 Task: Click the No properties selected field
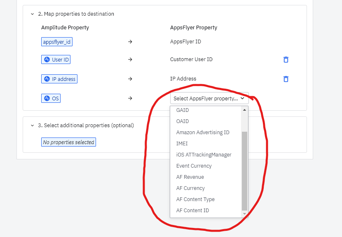click(x=69, y=142)
